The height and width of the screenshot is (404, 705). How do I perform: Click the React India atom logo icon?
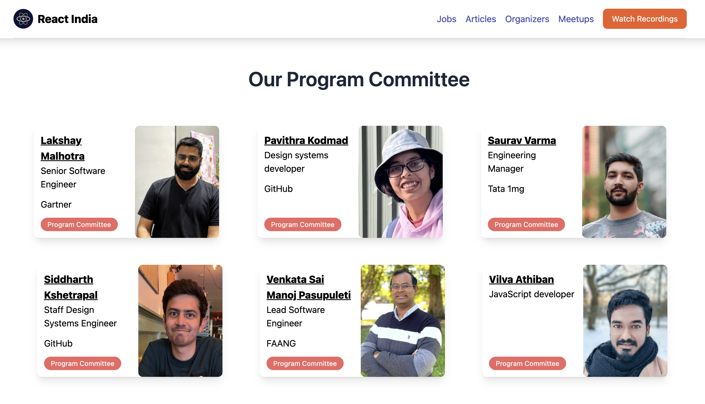23,19
